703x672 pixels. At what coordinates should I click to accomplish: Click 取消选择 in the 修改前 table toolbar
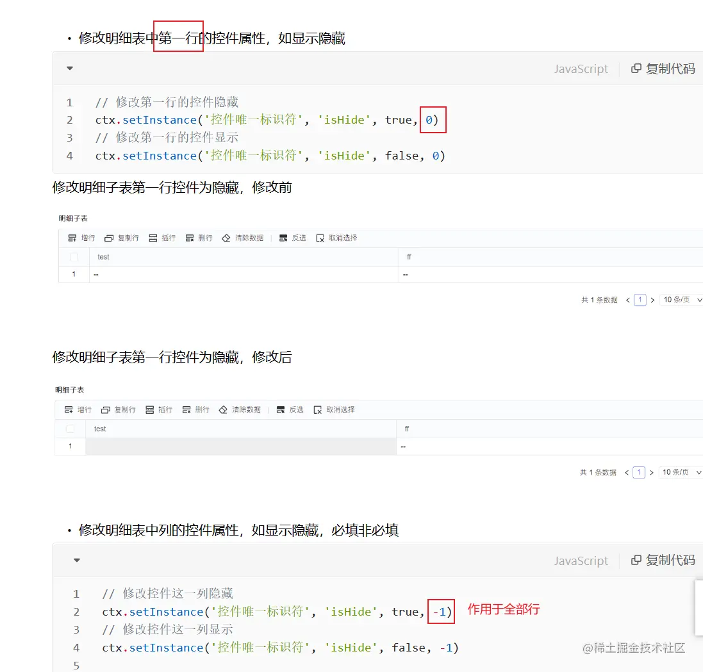[x=336, y=238]
